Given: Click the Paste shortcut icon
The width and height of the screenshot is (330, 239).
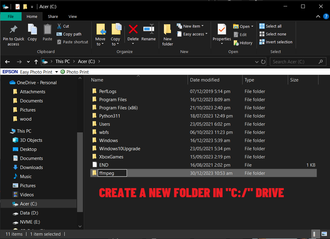Looking at the screenshot, I should (73, 42).
